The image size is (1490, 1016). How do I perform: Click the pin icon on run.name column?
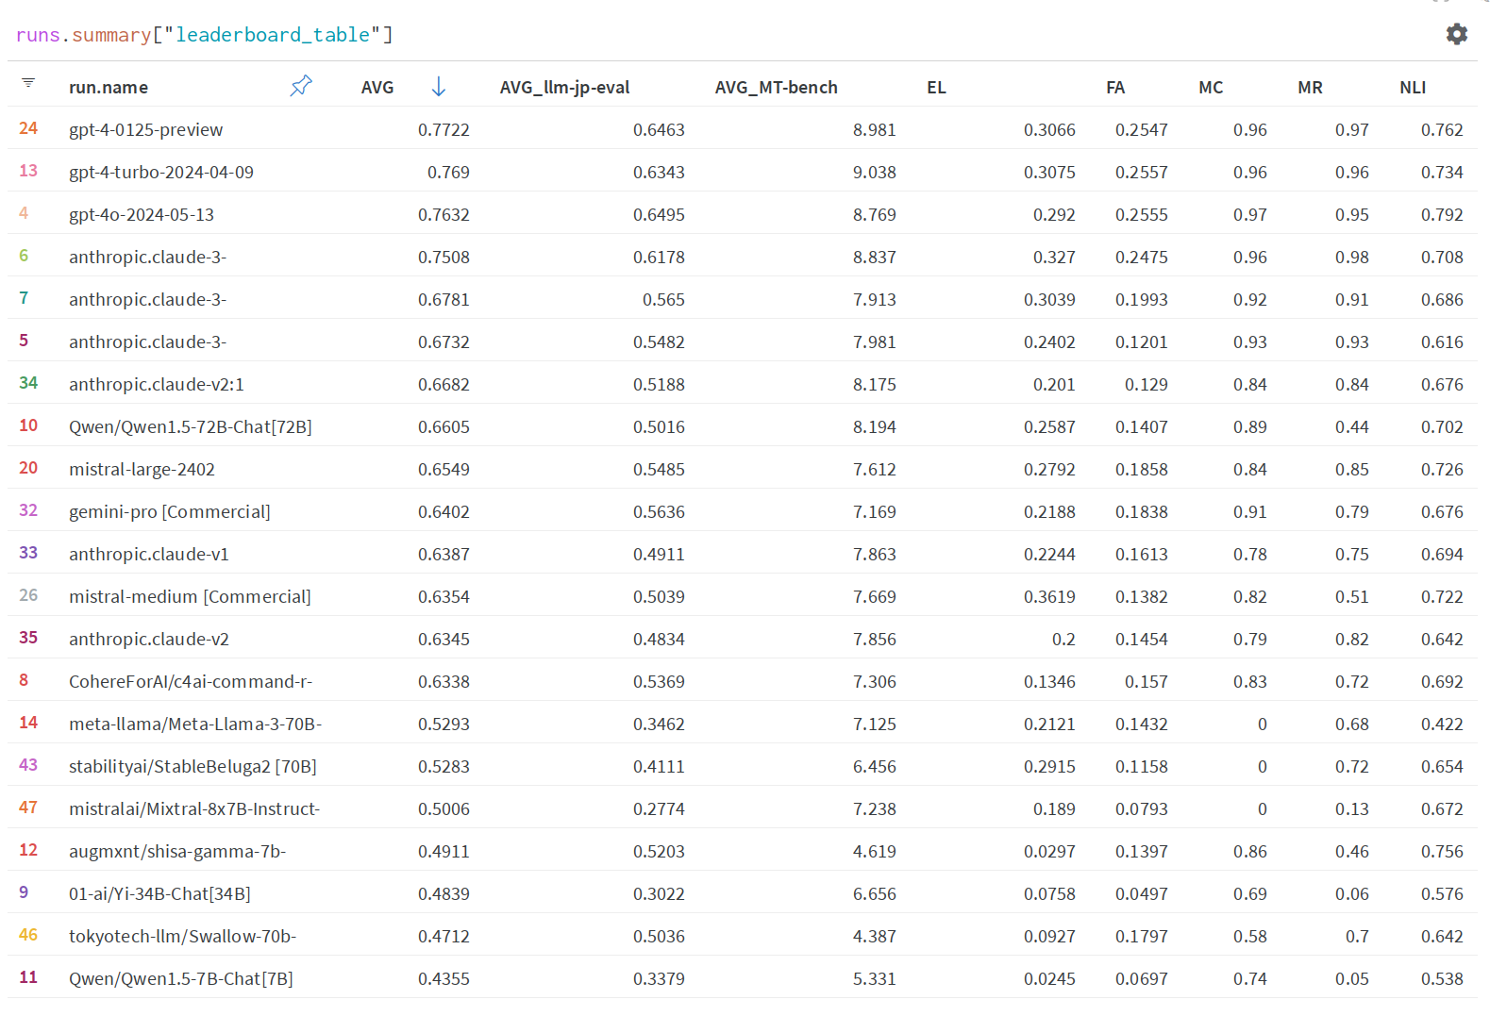[300, 86]
